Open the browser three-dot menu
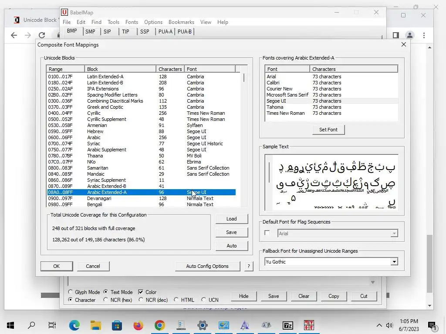 coord(424,35)
